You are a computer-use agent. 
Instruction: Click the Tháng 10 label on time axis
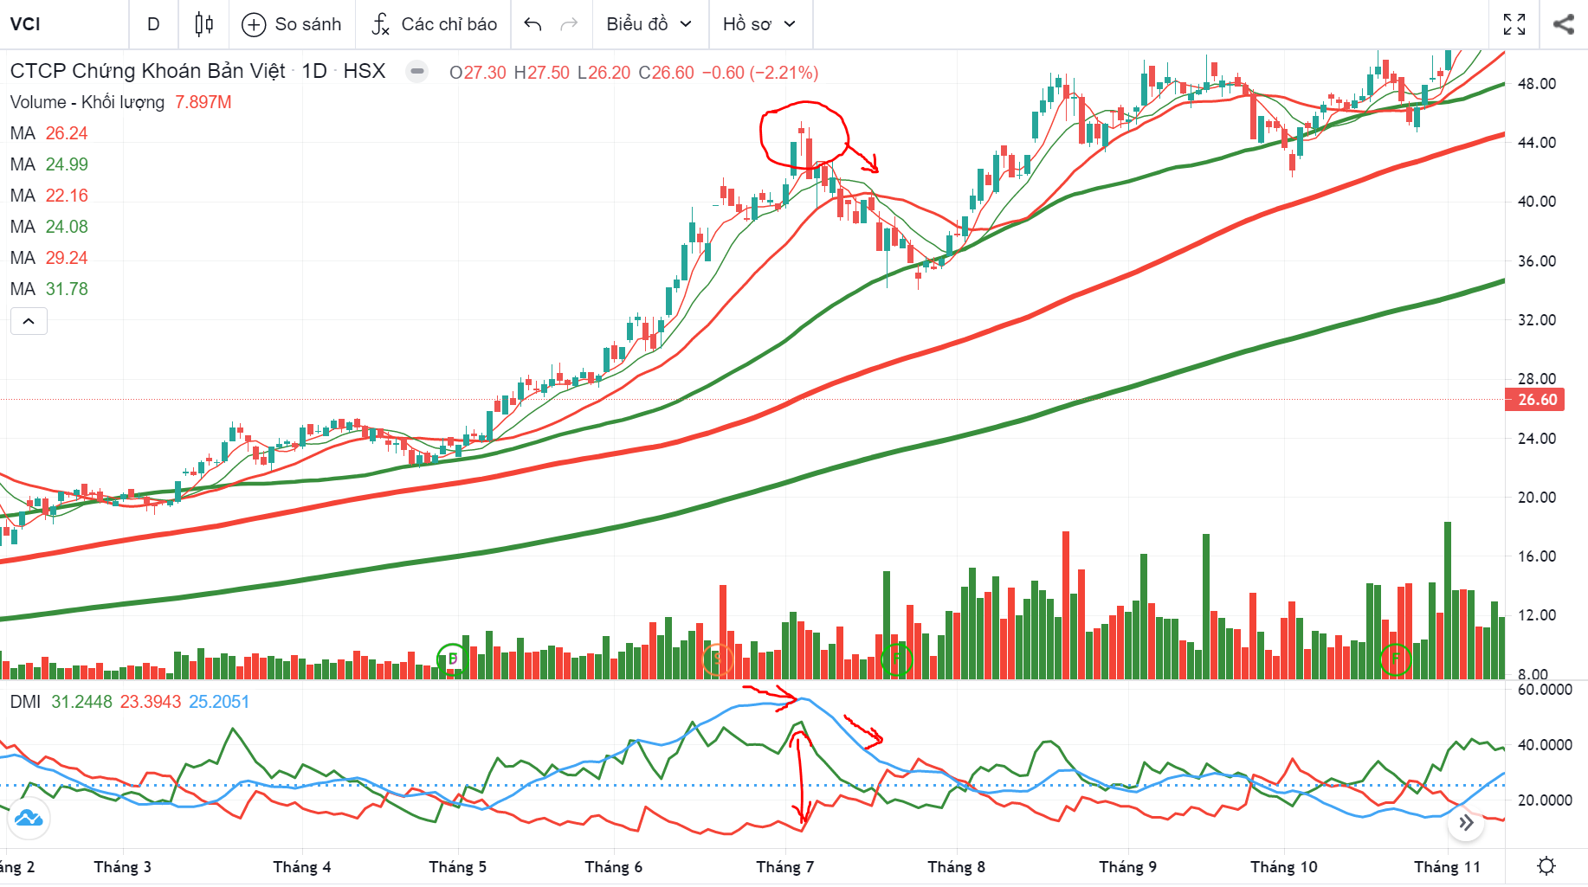(1283, 867)
